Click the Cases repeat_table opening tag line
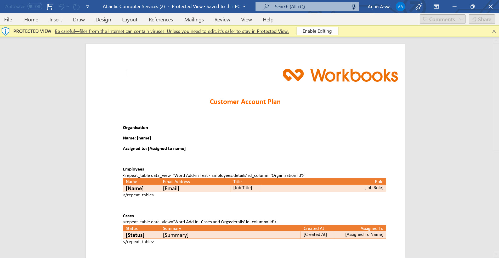499x258 pixels. click(200, 222)
